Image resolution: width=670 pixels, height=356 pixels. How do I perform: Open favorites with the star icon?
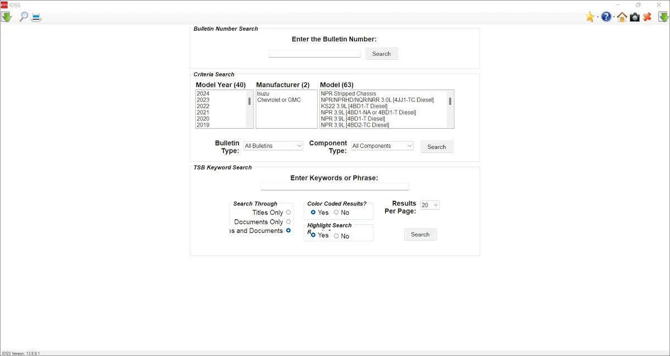(590, 17)
